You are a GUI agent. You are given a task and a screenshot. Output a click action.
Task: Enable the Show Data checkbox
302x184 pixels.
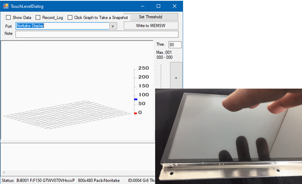pyautogui.click(x=8, y=18)
